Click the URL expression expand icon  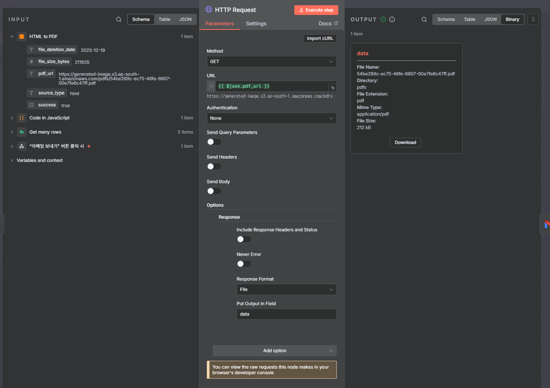click(333, 88)
